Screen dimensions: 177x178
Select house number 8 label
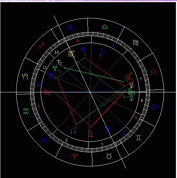click(113, 45)
